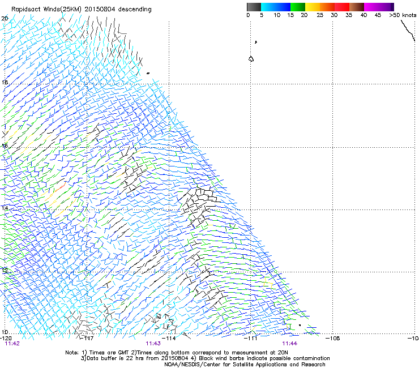This screenshot has height=368, width=419.
Task: Click the red 30-35 knots legend swatch
Action: (x=342, y=7)
